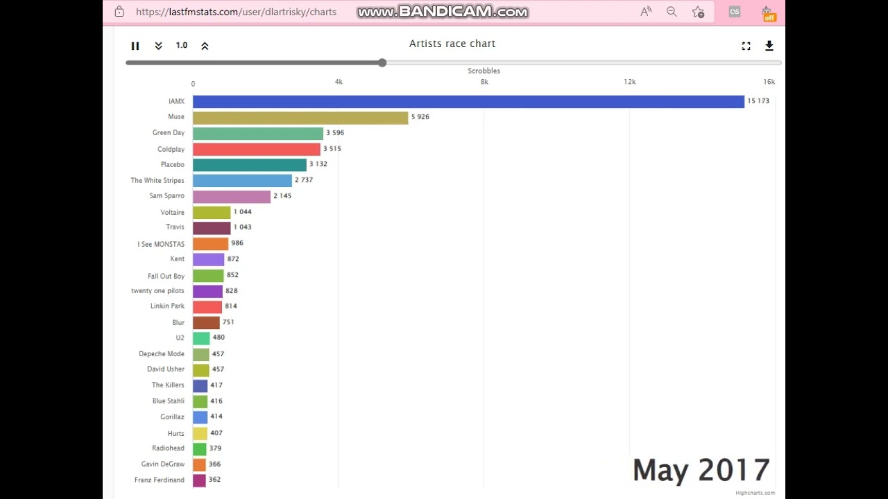Select the Kent artist label
This screenshot has height=499, width=888.
tap(178, 259)
